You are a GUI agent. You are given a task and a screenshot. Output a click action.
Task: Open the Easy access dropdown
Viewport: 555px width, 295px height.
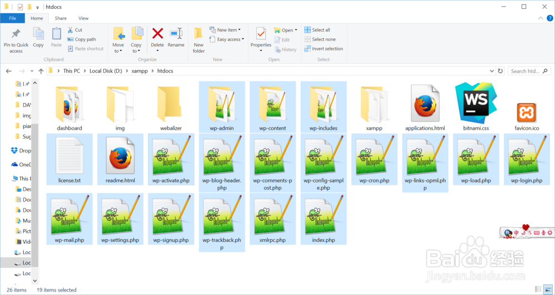pos(226,39)
